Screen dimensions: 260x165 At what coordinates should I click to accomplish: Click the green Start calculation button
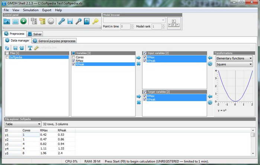23,21
